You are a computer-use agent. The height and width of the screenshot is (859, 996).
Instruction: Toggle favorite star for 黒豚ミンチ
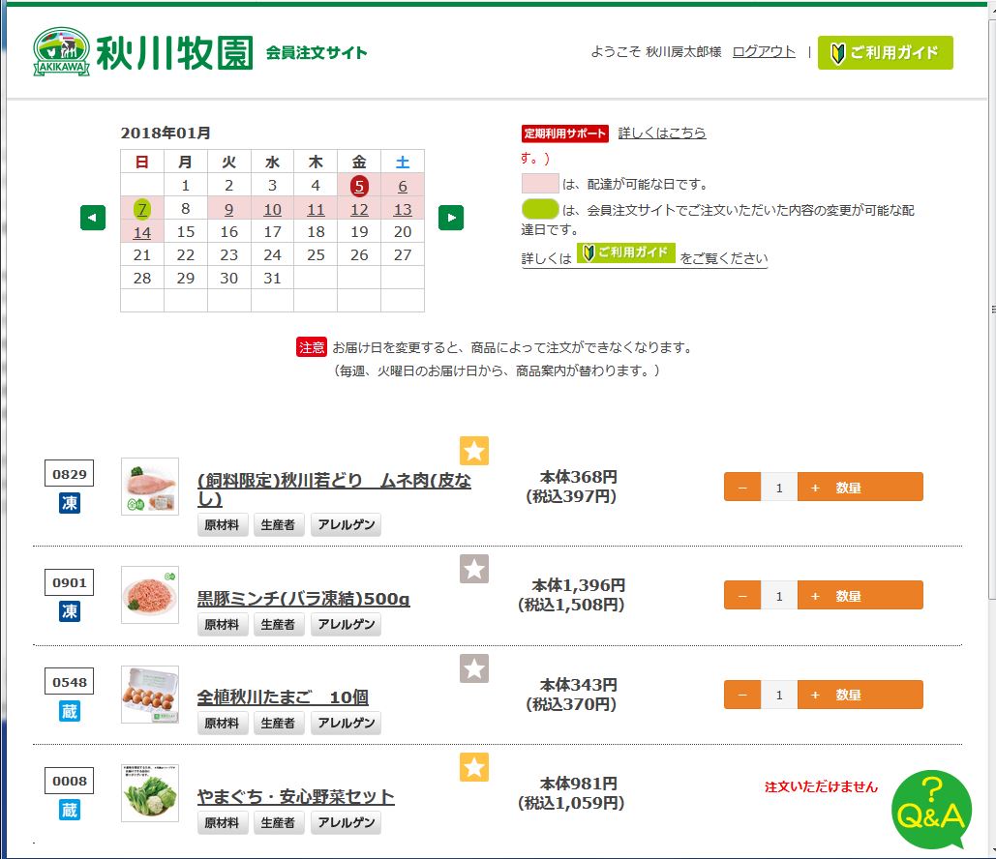coord(474,569)
